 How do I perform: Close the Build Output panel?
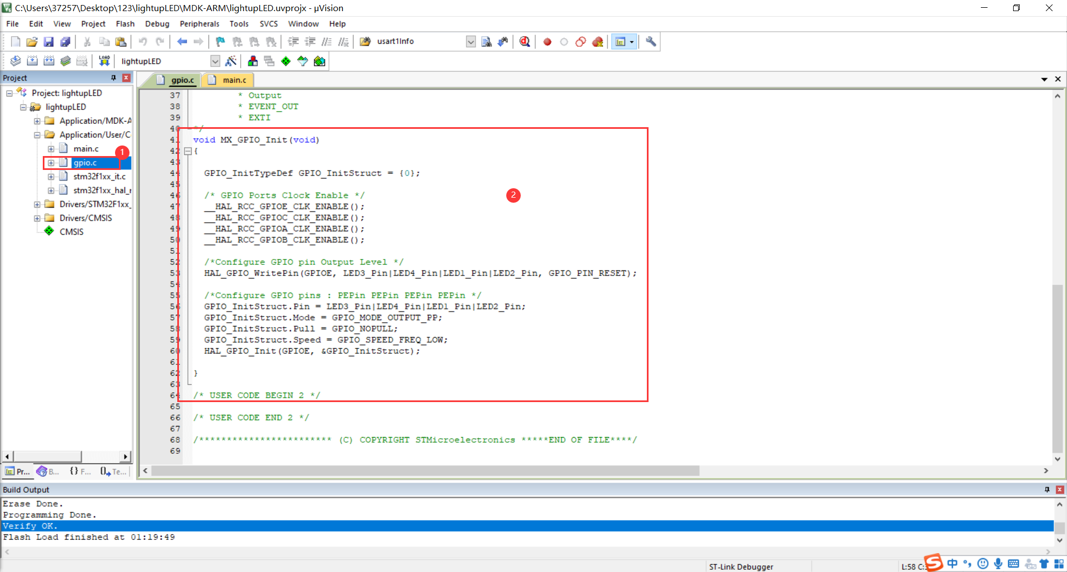tap(1060, 490)
